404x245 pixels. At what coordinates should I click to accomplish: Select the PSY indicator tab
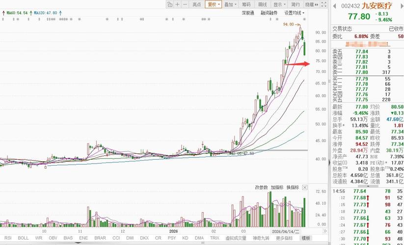coord(172,238)
